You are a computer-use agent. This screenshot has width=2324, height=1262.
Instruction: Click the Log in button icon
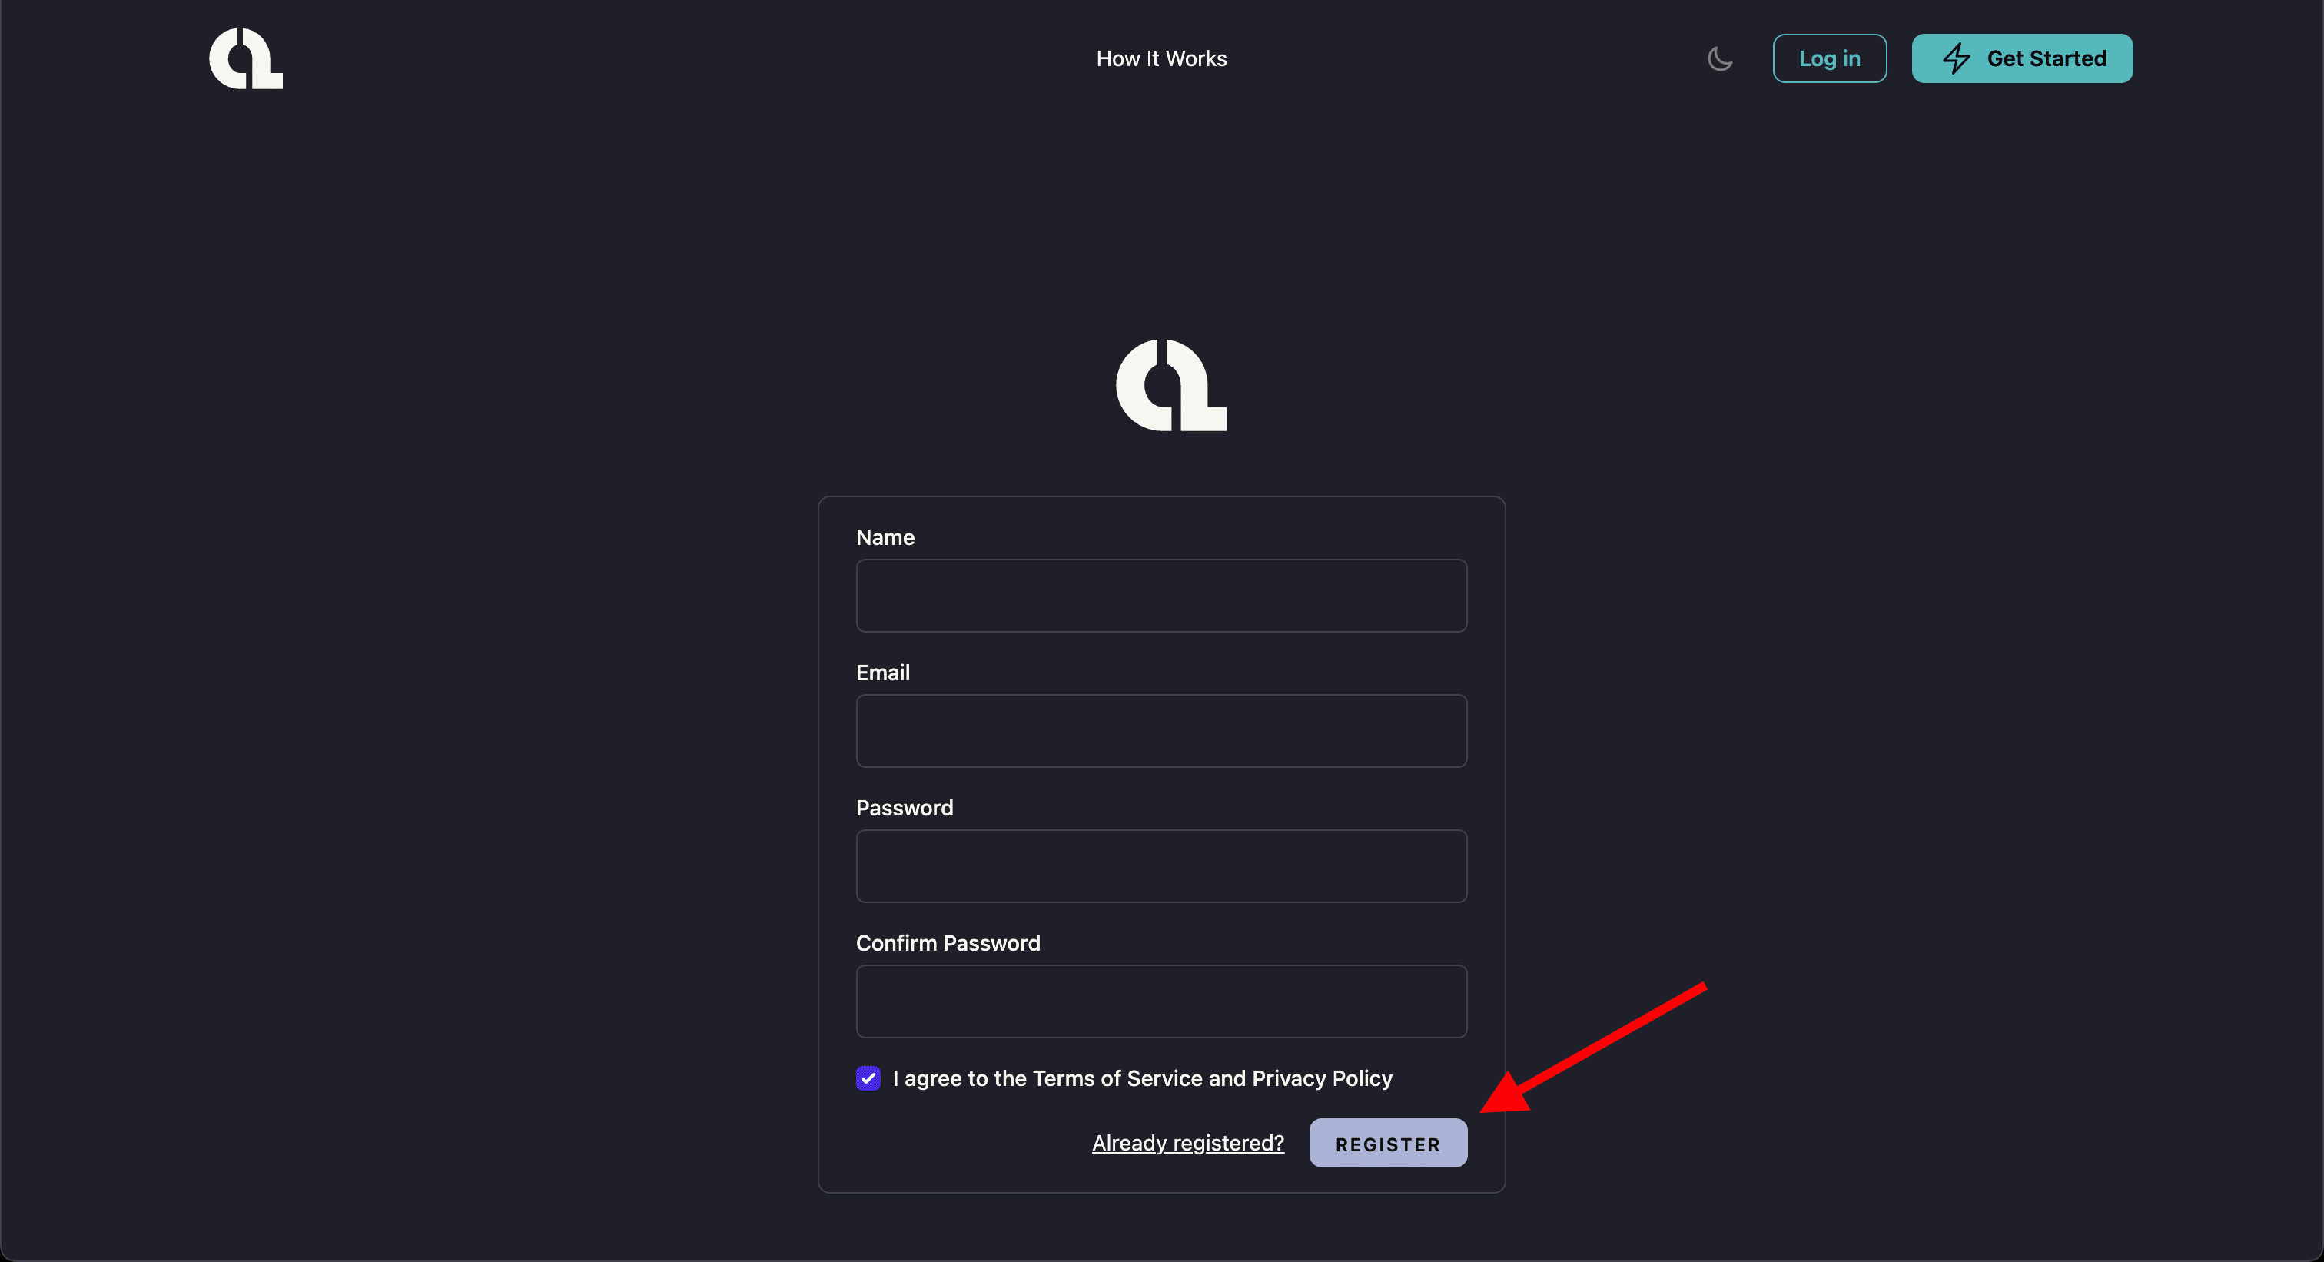click(1830, 58)
